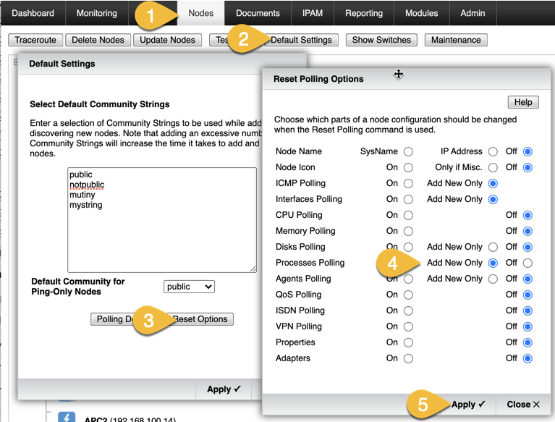Open the Dashboard tab
The height and width of the screenshot is (422, 555).
click(x=33, y=13)
